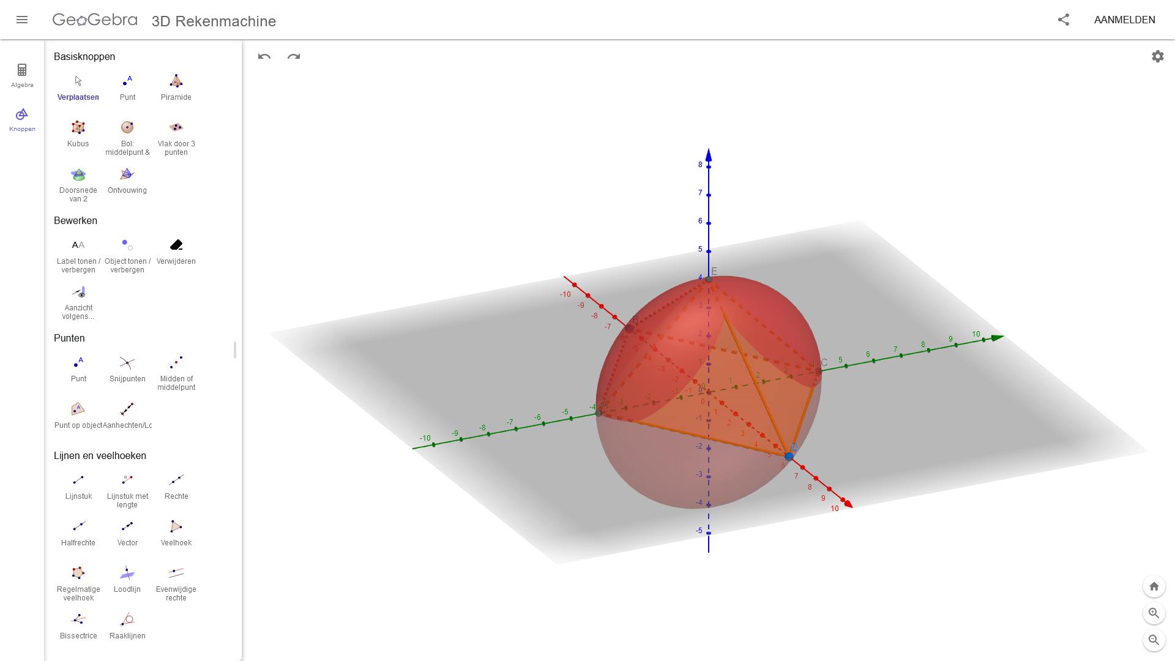Open the share options

(1064, 20)
